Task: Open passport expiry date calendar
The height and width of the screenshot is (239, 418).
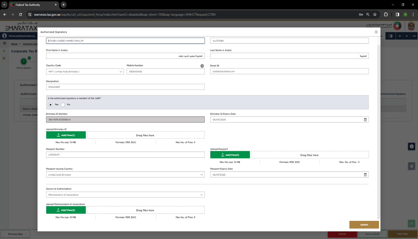Action: (x=365, y=175)
